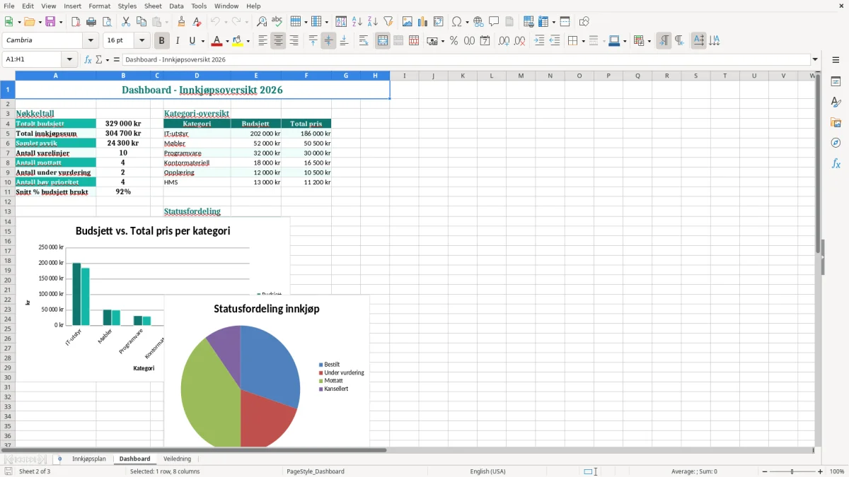Image resolution: width=849 pixels, height=477 pixels.
Task: Open the Data menu
Action: (x=176, y=6)
